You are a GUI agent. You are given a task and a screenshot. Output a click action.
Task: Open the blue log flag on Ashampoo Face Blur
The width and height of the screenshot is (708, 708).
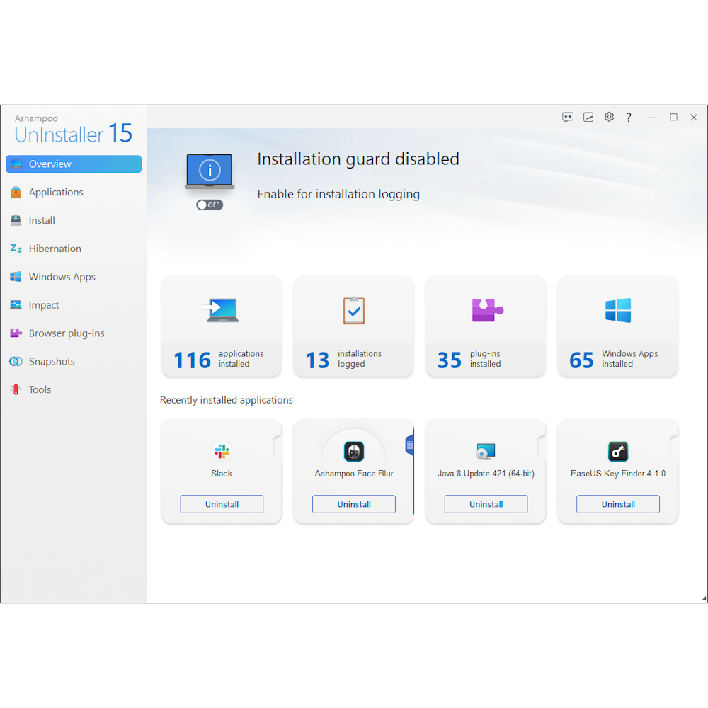point(409,444)
